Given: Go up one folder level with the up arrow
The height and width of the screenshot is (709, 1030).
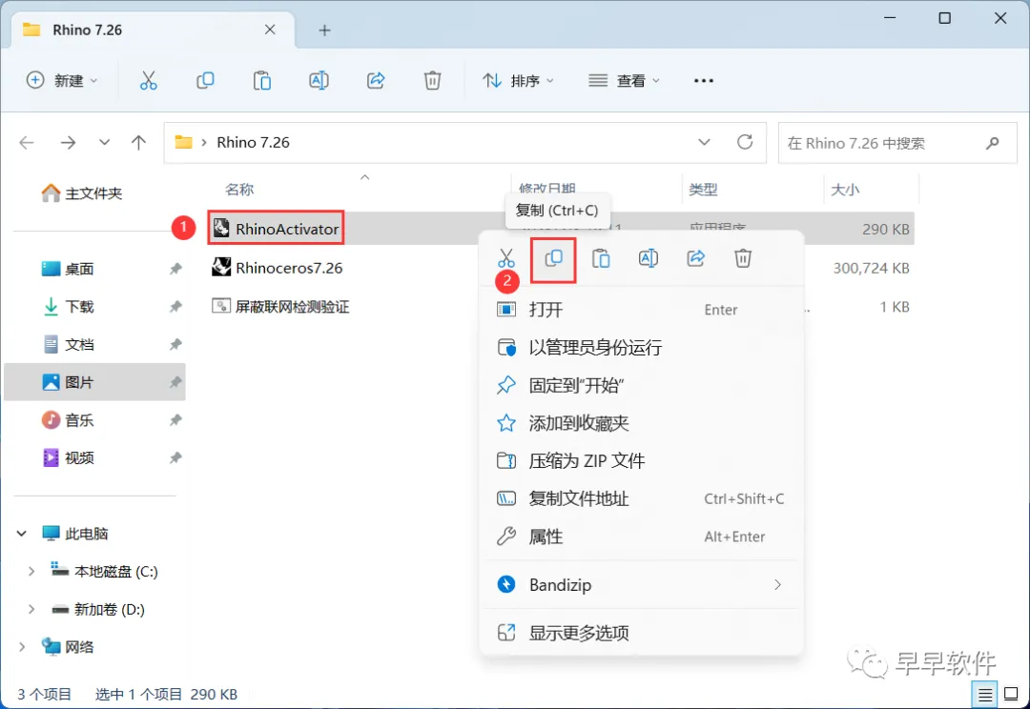Looking at the screenshot, I should coord(138,142).
